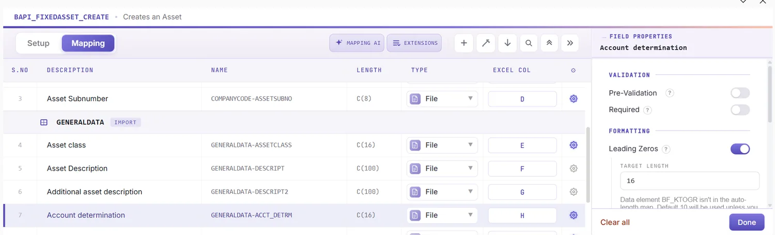775x235 pixels.
Task: Click help icon next to Required
Action: (648, 110)
